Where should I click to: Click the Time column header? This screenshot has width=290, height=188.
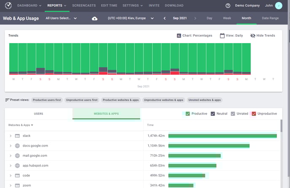(x=150, y=125)
